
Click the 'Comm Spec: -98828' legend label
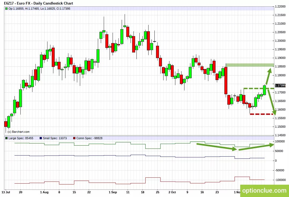tap(89, 138)
